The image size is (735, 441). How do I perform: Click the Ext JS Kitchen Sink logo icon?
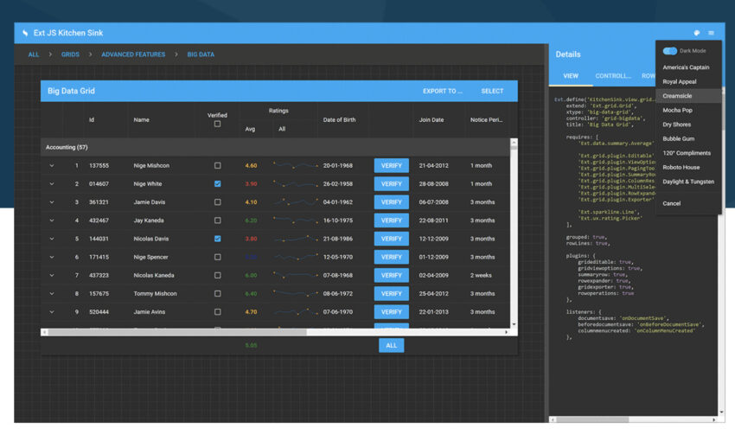pos(25,33)
